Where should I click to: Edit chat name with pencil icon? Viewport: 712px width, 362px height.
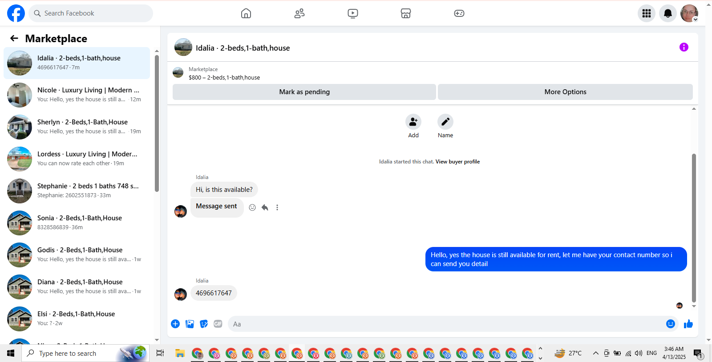tap(445, 122)
